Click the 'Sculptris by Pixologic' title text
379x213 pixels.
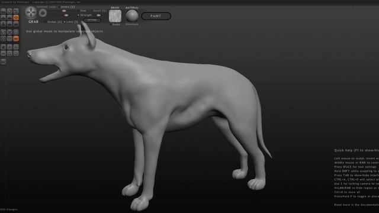point(15,2)
